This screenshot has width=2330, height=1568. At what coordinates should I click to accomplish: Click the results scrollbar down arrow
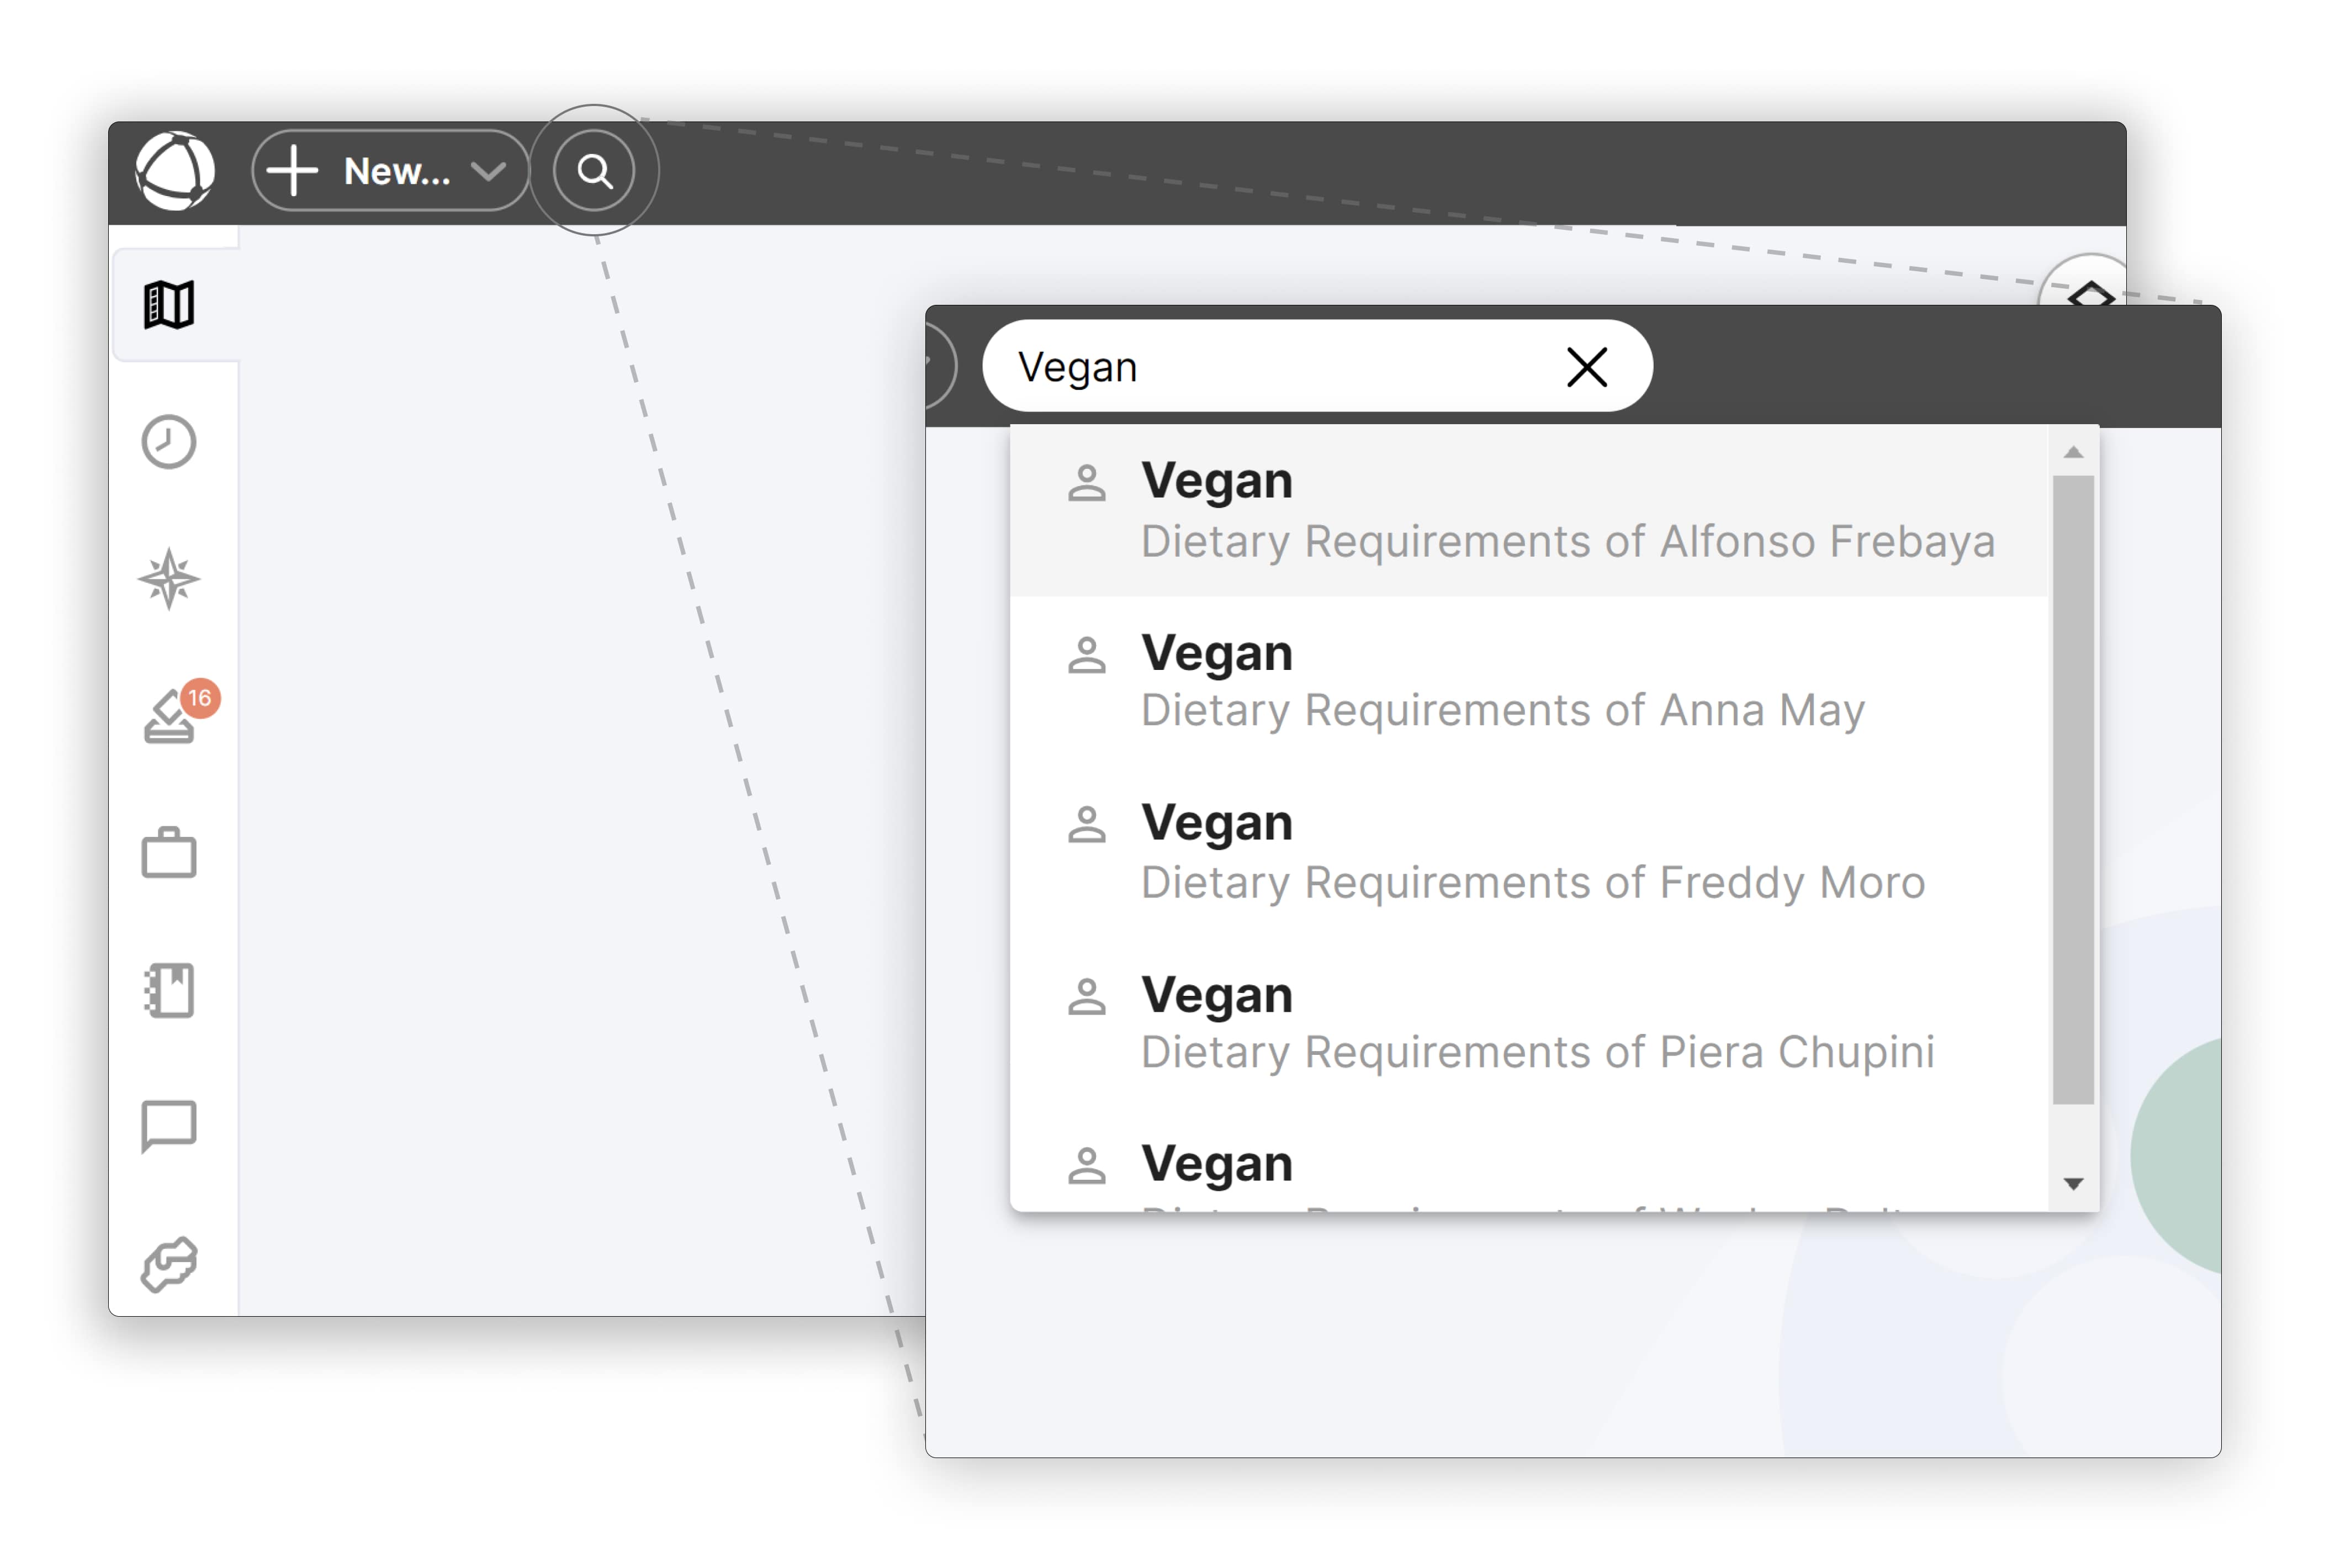click(2073, 1184)
